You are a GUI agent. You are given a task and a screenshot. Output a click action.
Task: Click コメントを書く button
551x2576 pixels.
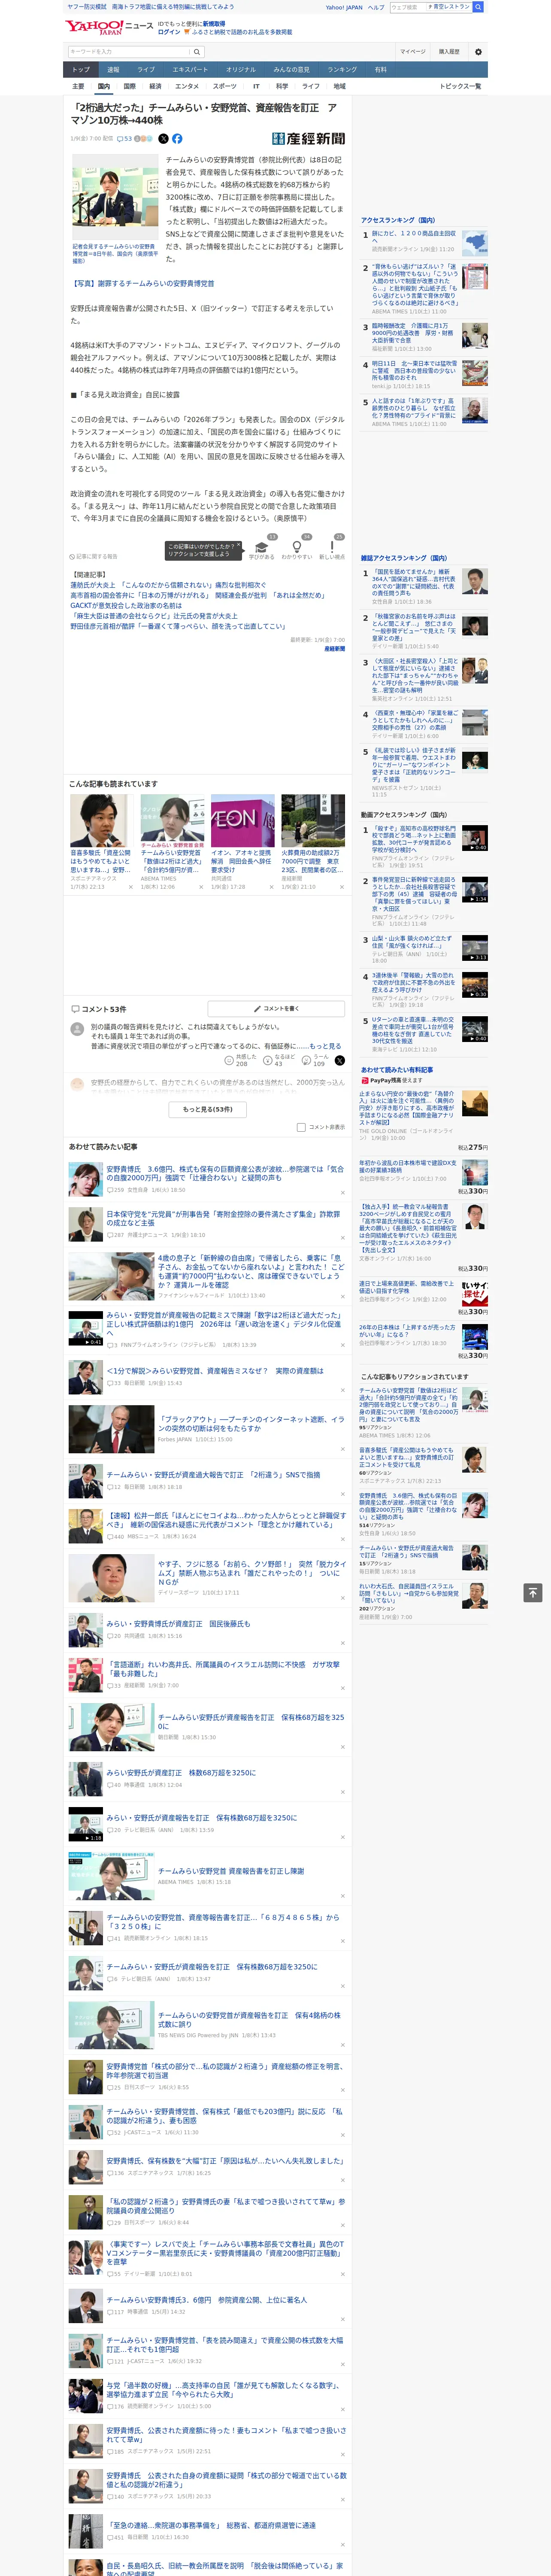(276, 1009)
